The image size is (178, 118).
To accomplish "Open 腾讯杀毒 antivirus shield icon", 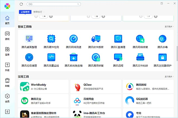I will [x=162, y=38].
